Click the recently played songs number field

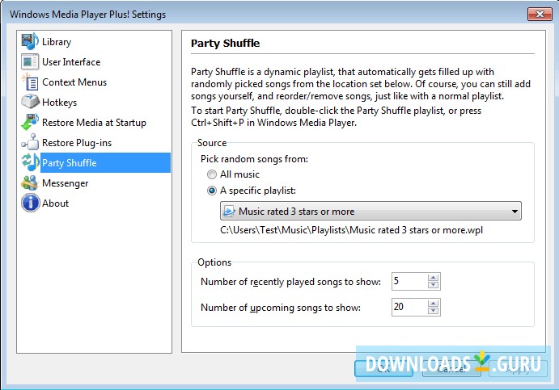point(409,281)
